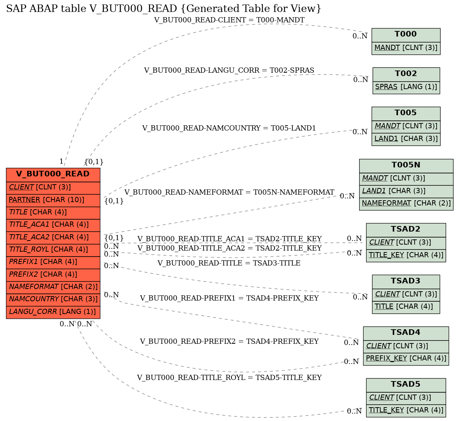
Task: Click the TITLE_ACA1 = TSAD2-TITLE_KEY relation label
Action: click(229, 239)
